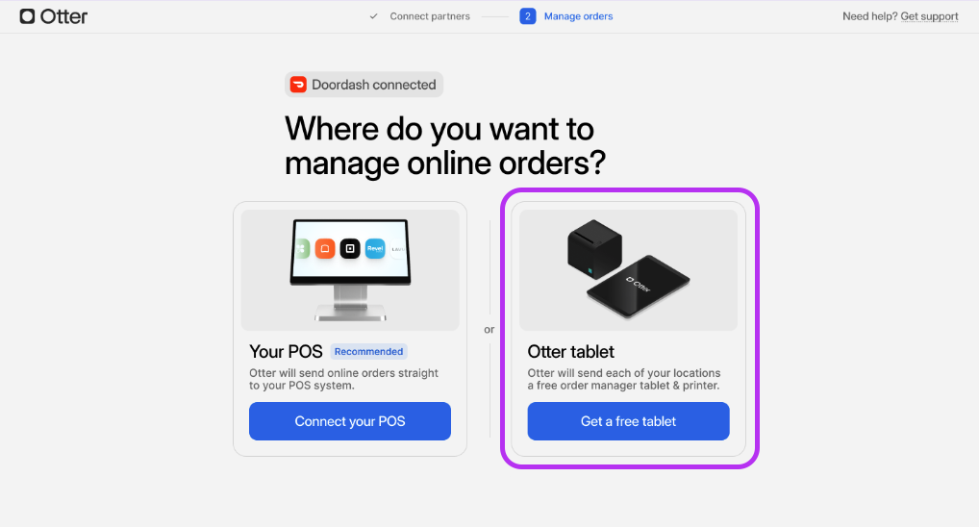
Task: Click the black Square icon on POS screen
Action: tap(350, 248)
